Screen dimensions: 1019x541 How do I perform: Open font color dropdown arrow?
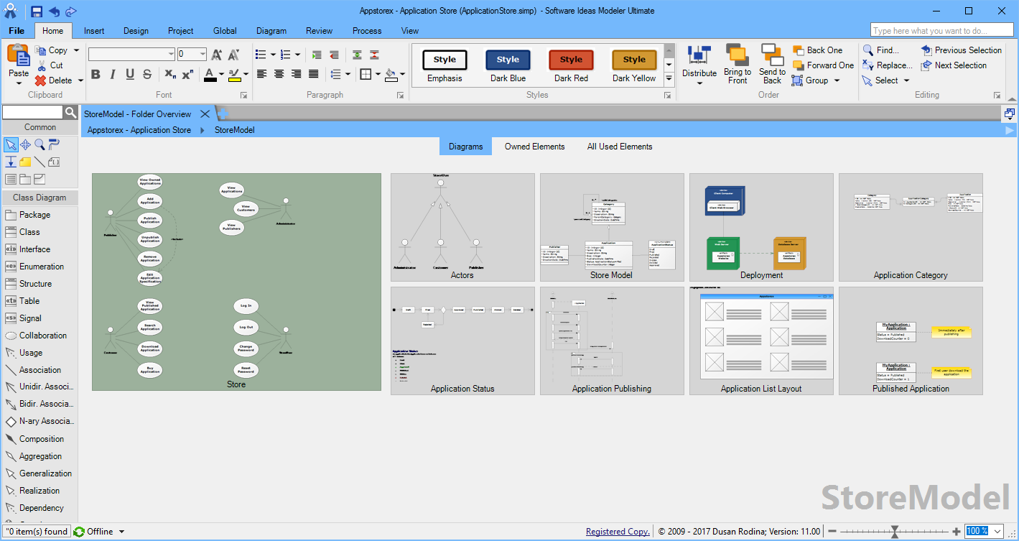221,74
